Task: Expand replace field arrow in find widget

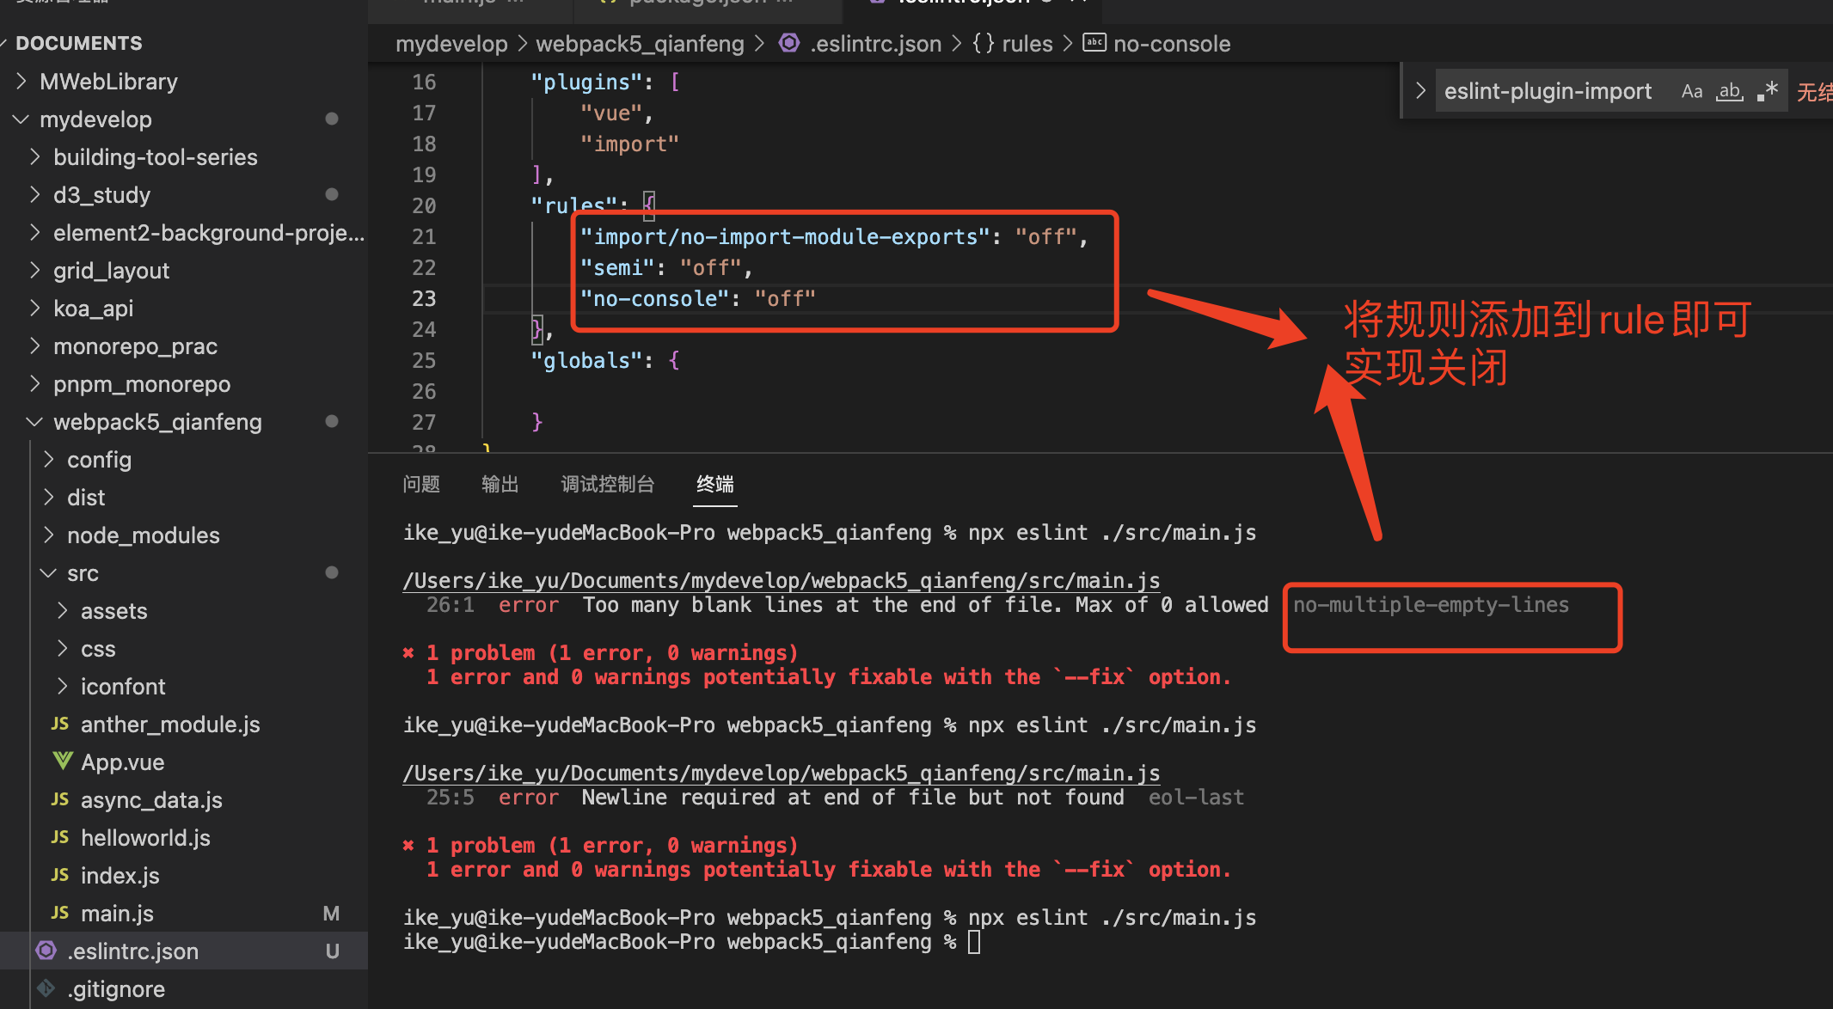Action: click(x=1420, y=91)
